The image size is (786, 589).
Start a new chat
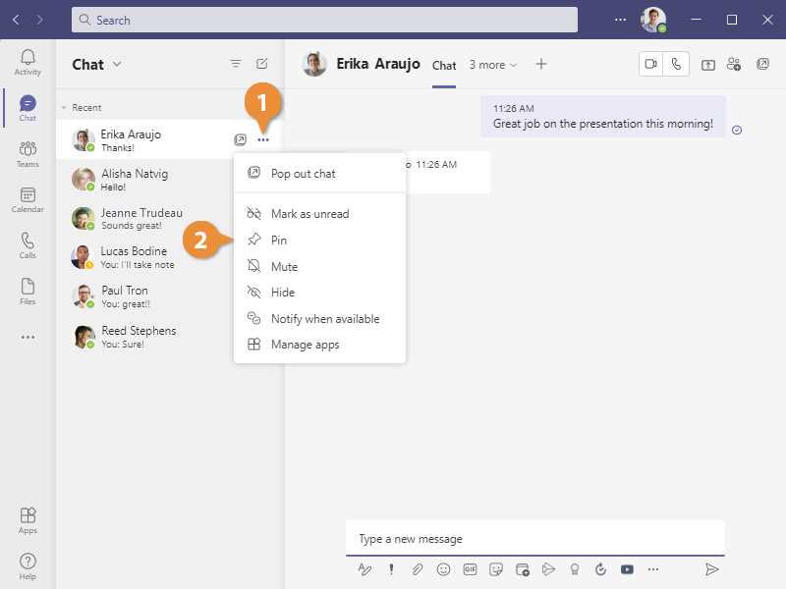pyautogui.click(x=261, y=64)
